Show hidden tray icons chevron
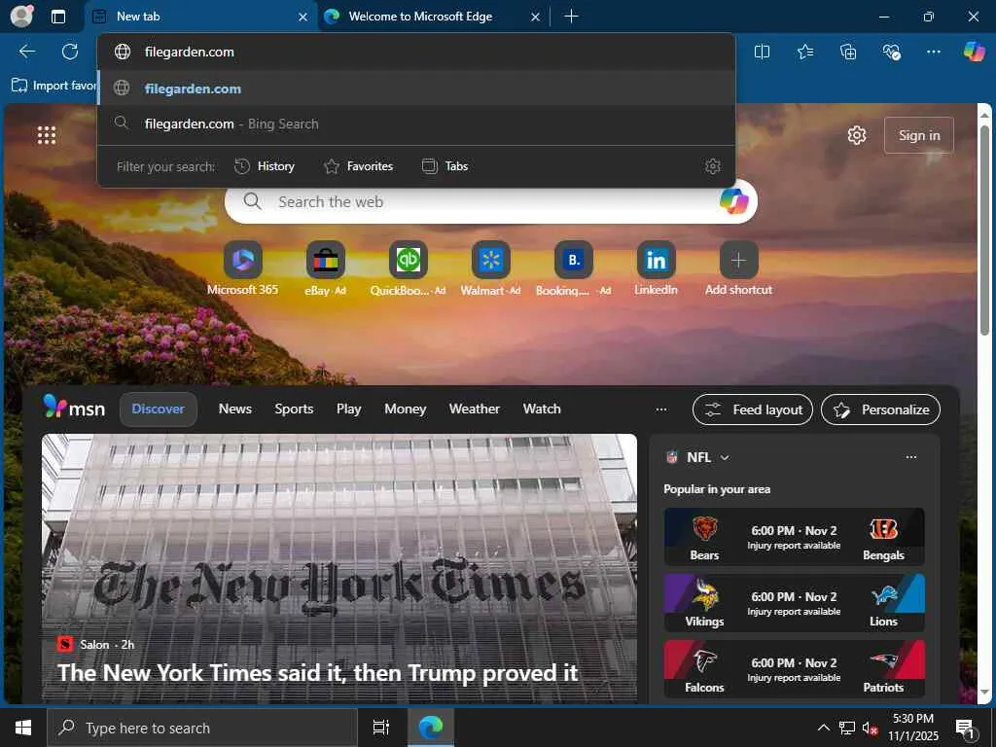 coord(823,728)
